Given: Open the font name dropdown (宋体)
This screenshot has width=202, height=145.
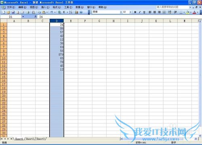Looking at the screenshot, I should point(121,12).
